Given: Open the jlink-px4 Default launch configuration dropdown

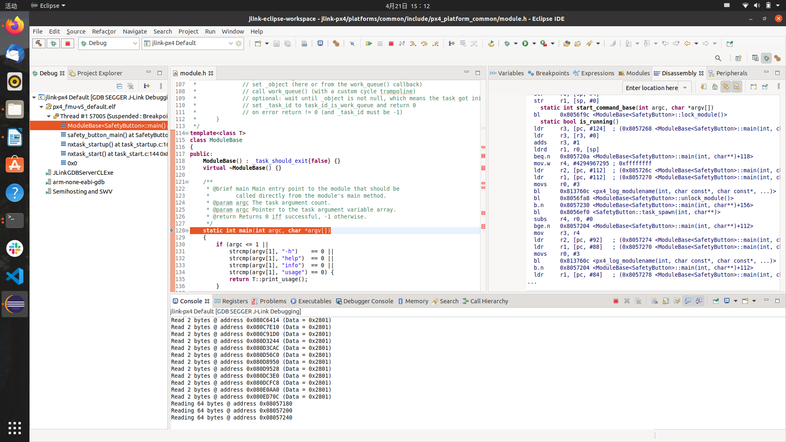Looking at the screenshot, I should pos(230,43).
